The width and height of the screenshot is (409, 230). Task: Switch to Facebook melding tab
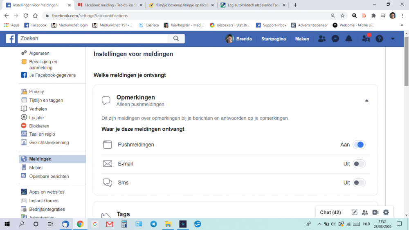click(110, 5)
